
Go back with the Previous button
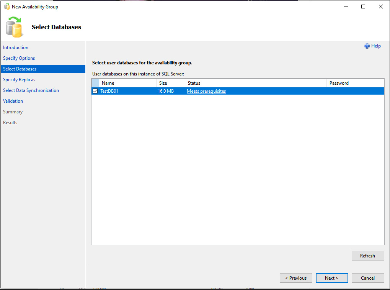point(296,278)
